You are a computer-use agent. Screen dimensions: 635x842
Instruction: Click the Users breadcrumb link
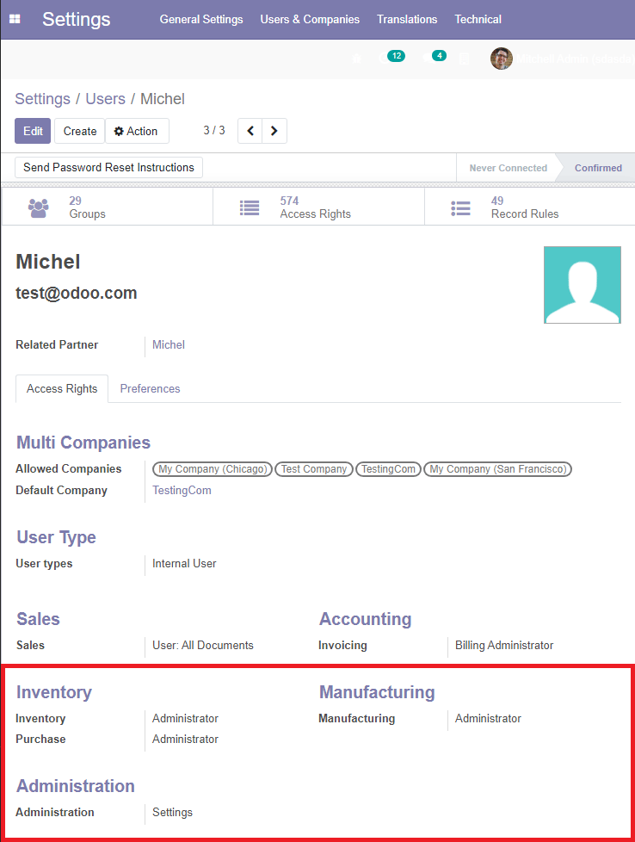[x=105, y=99]
